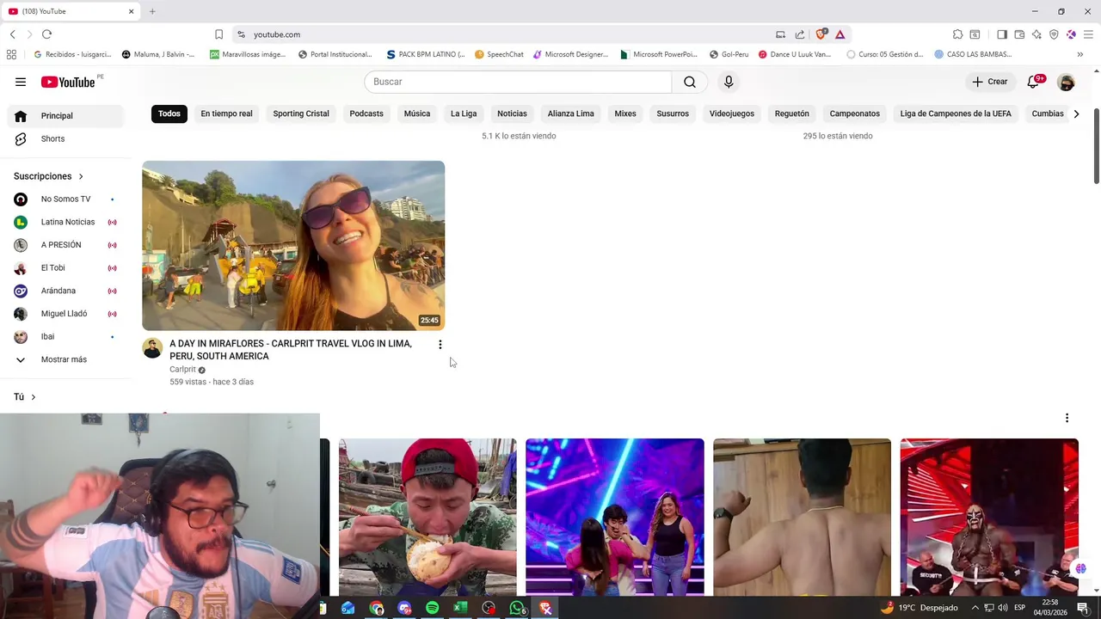Viewport: 1101px width, 619px height.
Task: Show more bookmarks with the overflow chevron
Action: (x=1079, y=54)
